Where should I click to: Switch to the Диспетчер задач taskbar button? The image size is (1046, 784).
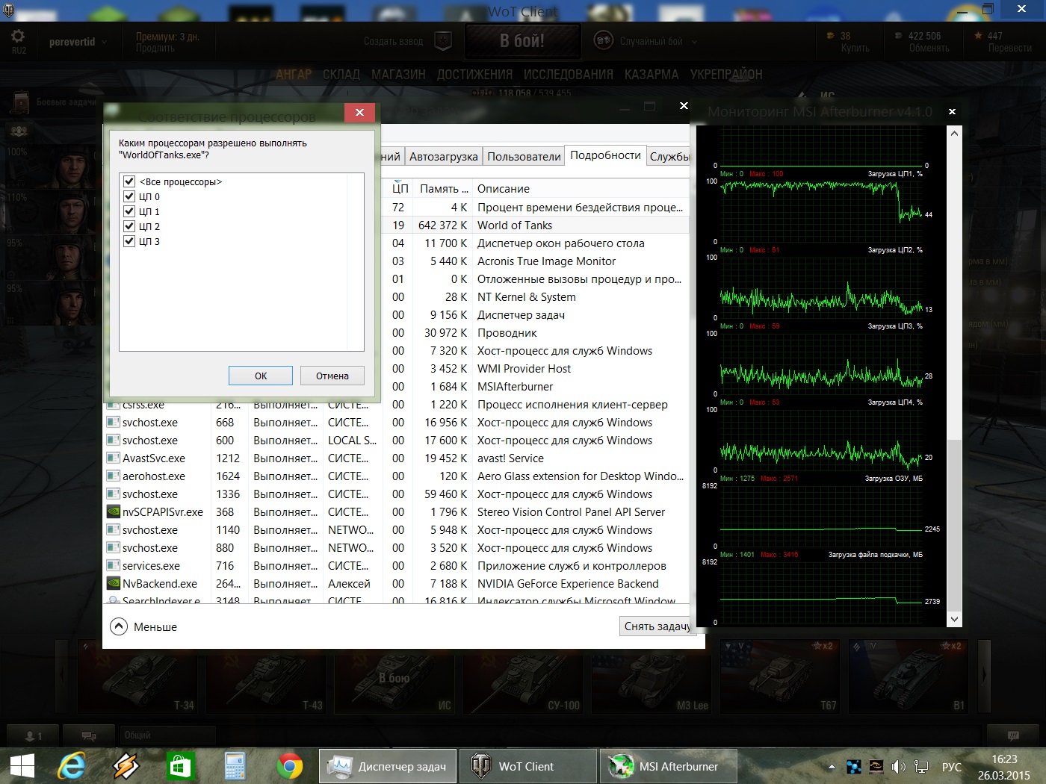pos(388,766)
